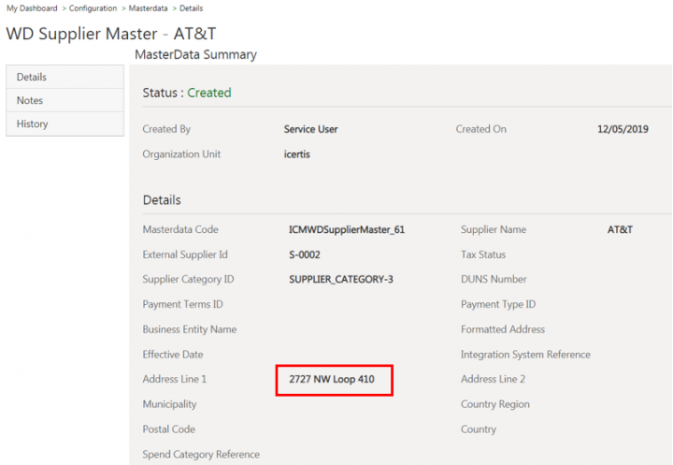Image resolution: width=673 pixels, height=465 pixels.
Task: Navigate to Configuration breadcrumb
Action: (93, 8)
